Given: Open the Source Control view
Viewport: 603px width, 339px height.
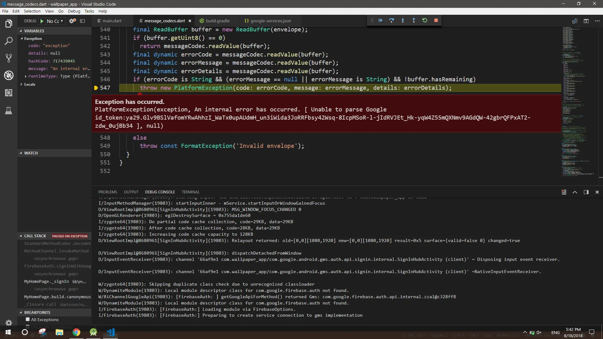Looking at the screenshot, I should click(8, 58).
